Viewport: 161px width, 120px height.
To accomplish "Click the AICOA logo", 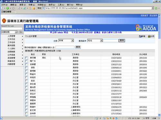I will [146, 28].
